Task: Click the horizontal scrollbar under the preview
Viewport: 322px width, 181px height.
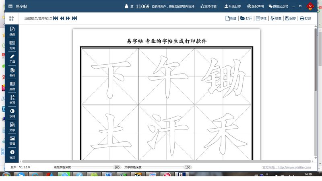Action: click(166, 161)
